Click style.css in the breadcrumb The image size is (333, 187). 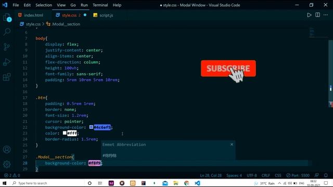pyautogui.click(x=33, y=24)
